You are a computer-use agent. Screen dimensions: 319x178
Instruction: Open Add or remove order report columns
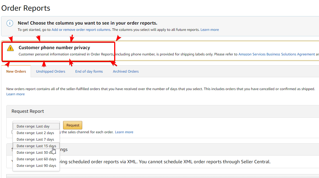pos(81,29)
